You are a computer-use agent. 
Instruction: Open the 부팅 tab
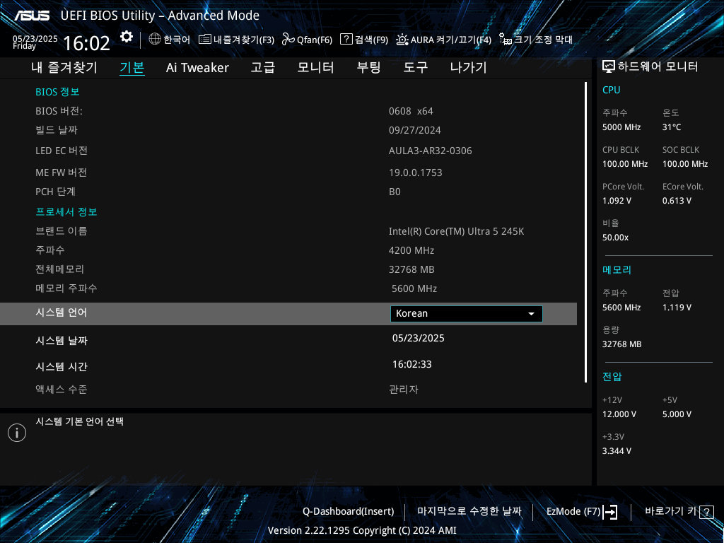point(368,67)
